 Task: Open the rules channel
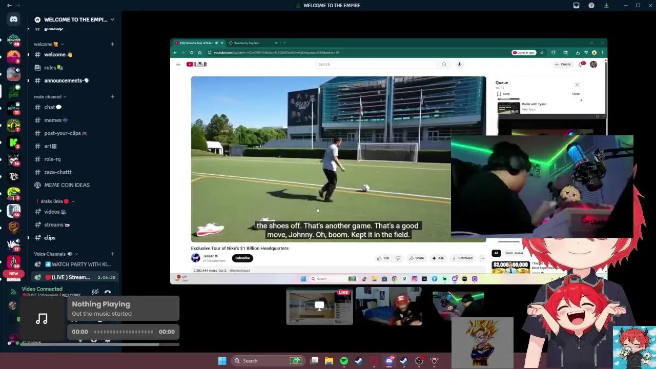74,68
